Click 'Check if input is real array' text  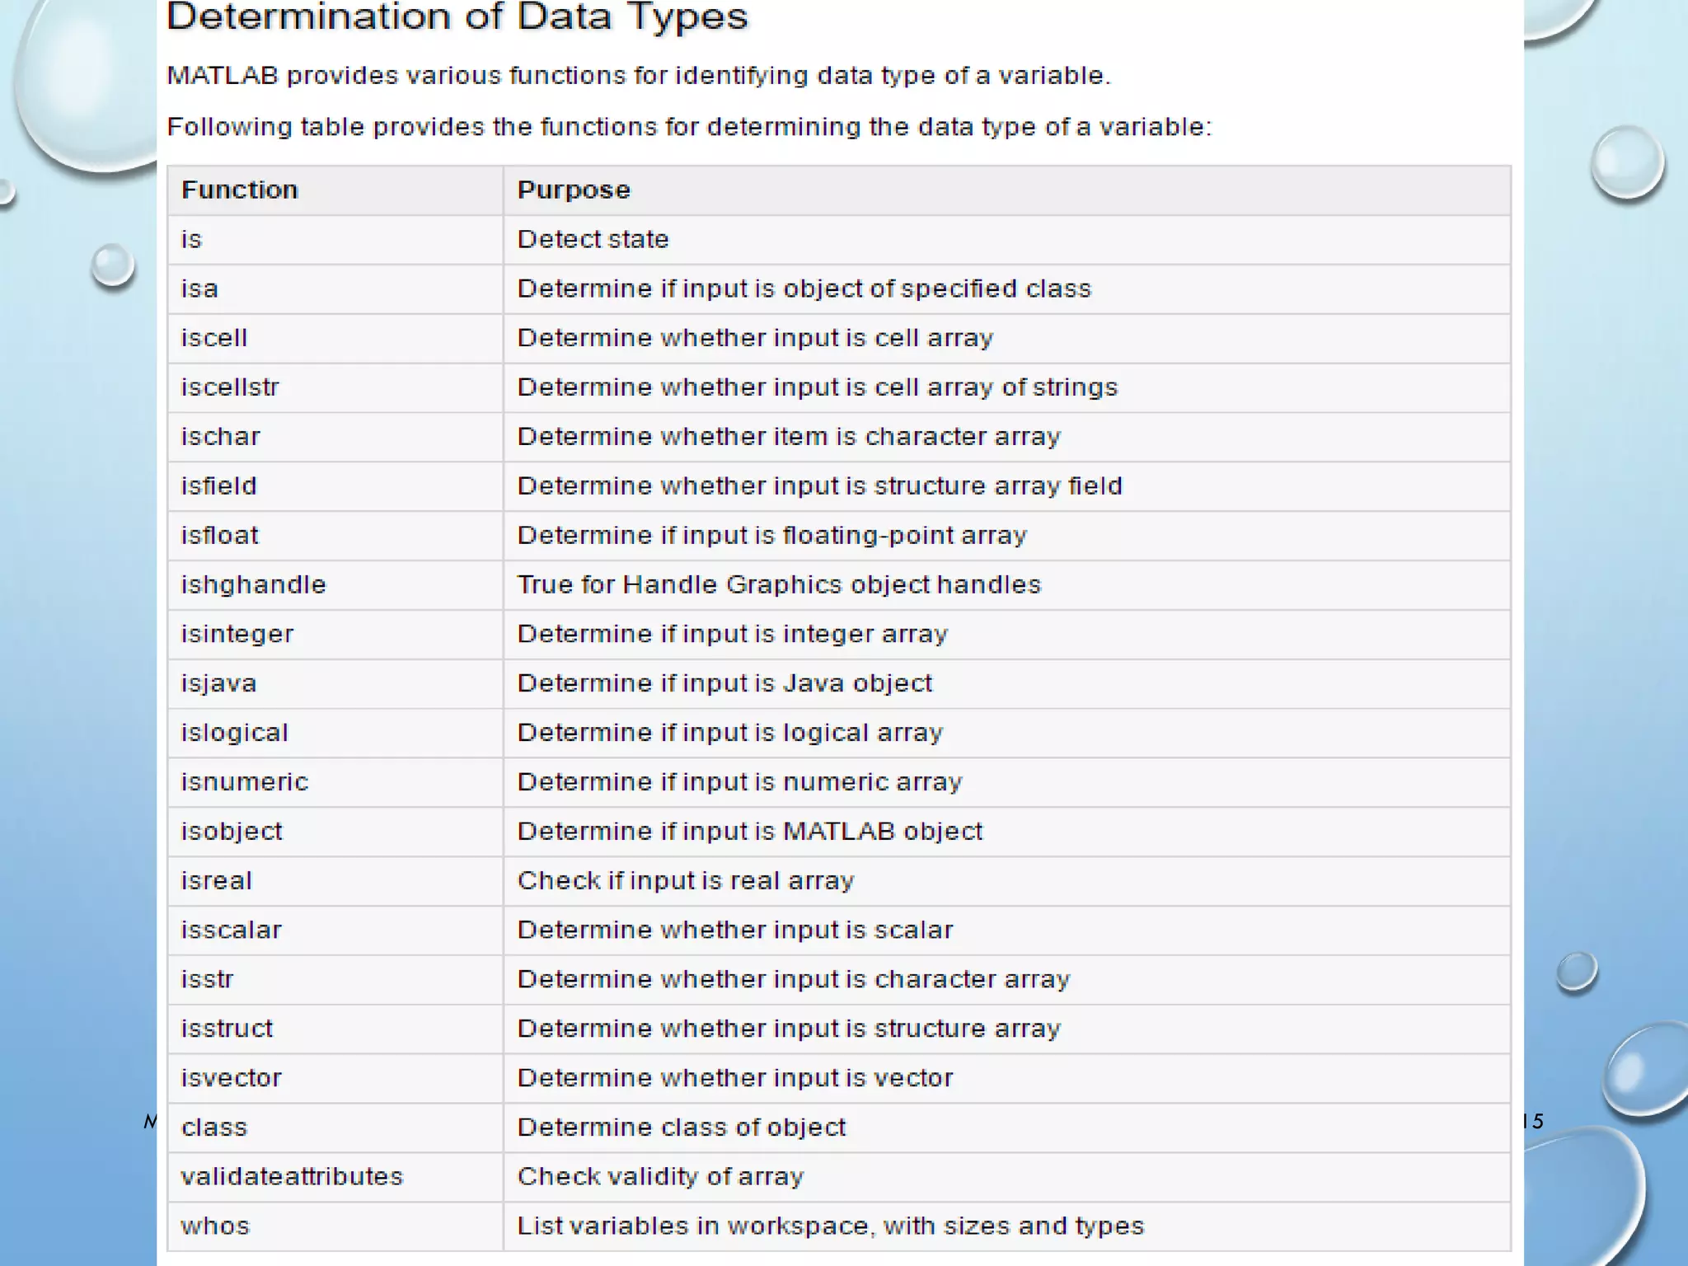tap(685, 881)
